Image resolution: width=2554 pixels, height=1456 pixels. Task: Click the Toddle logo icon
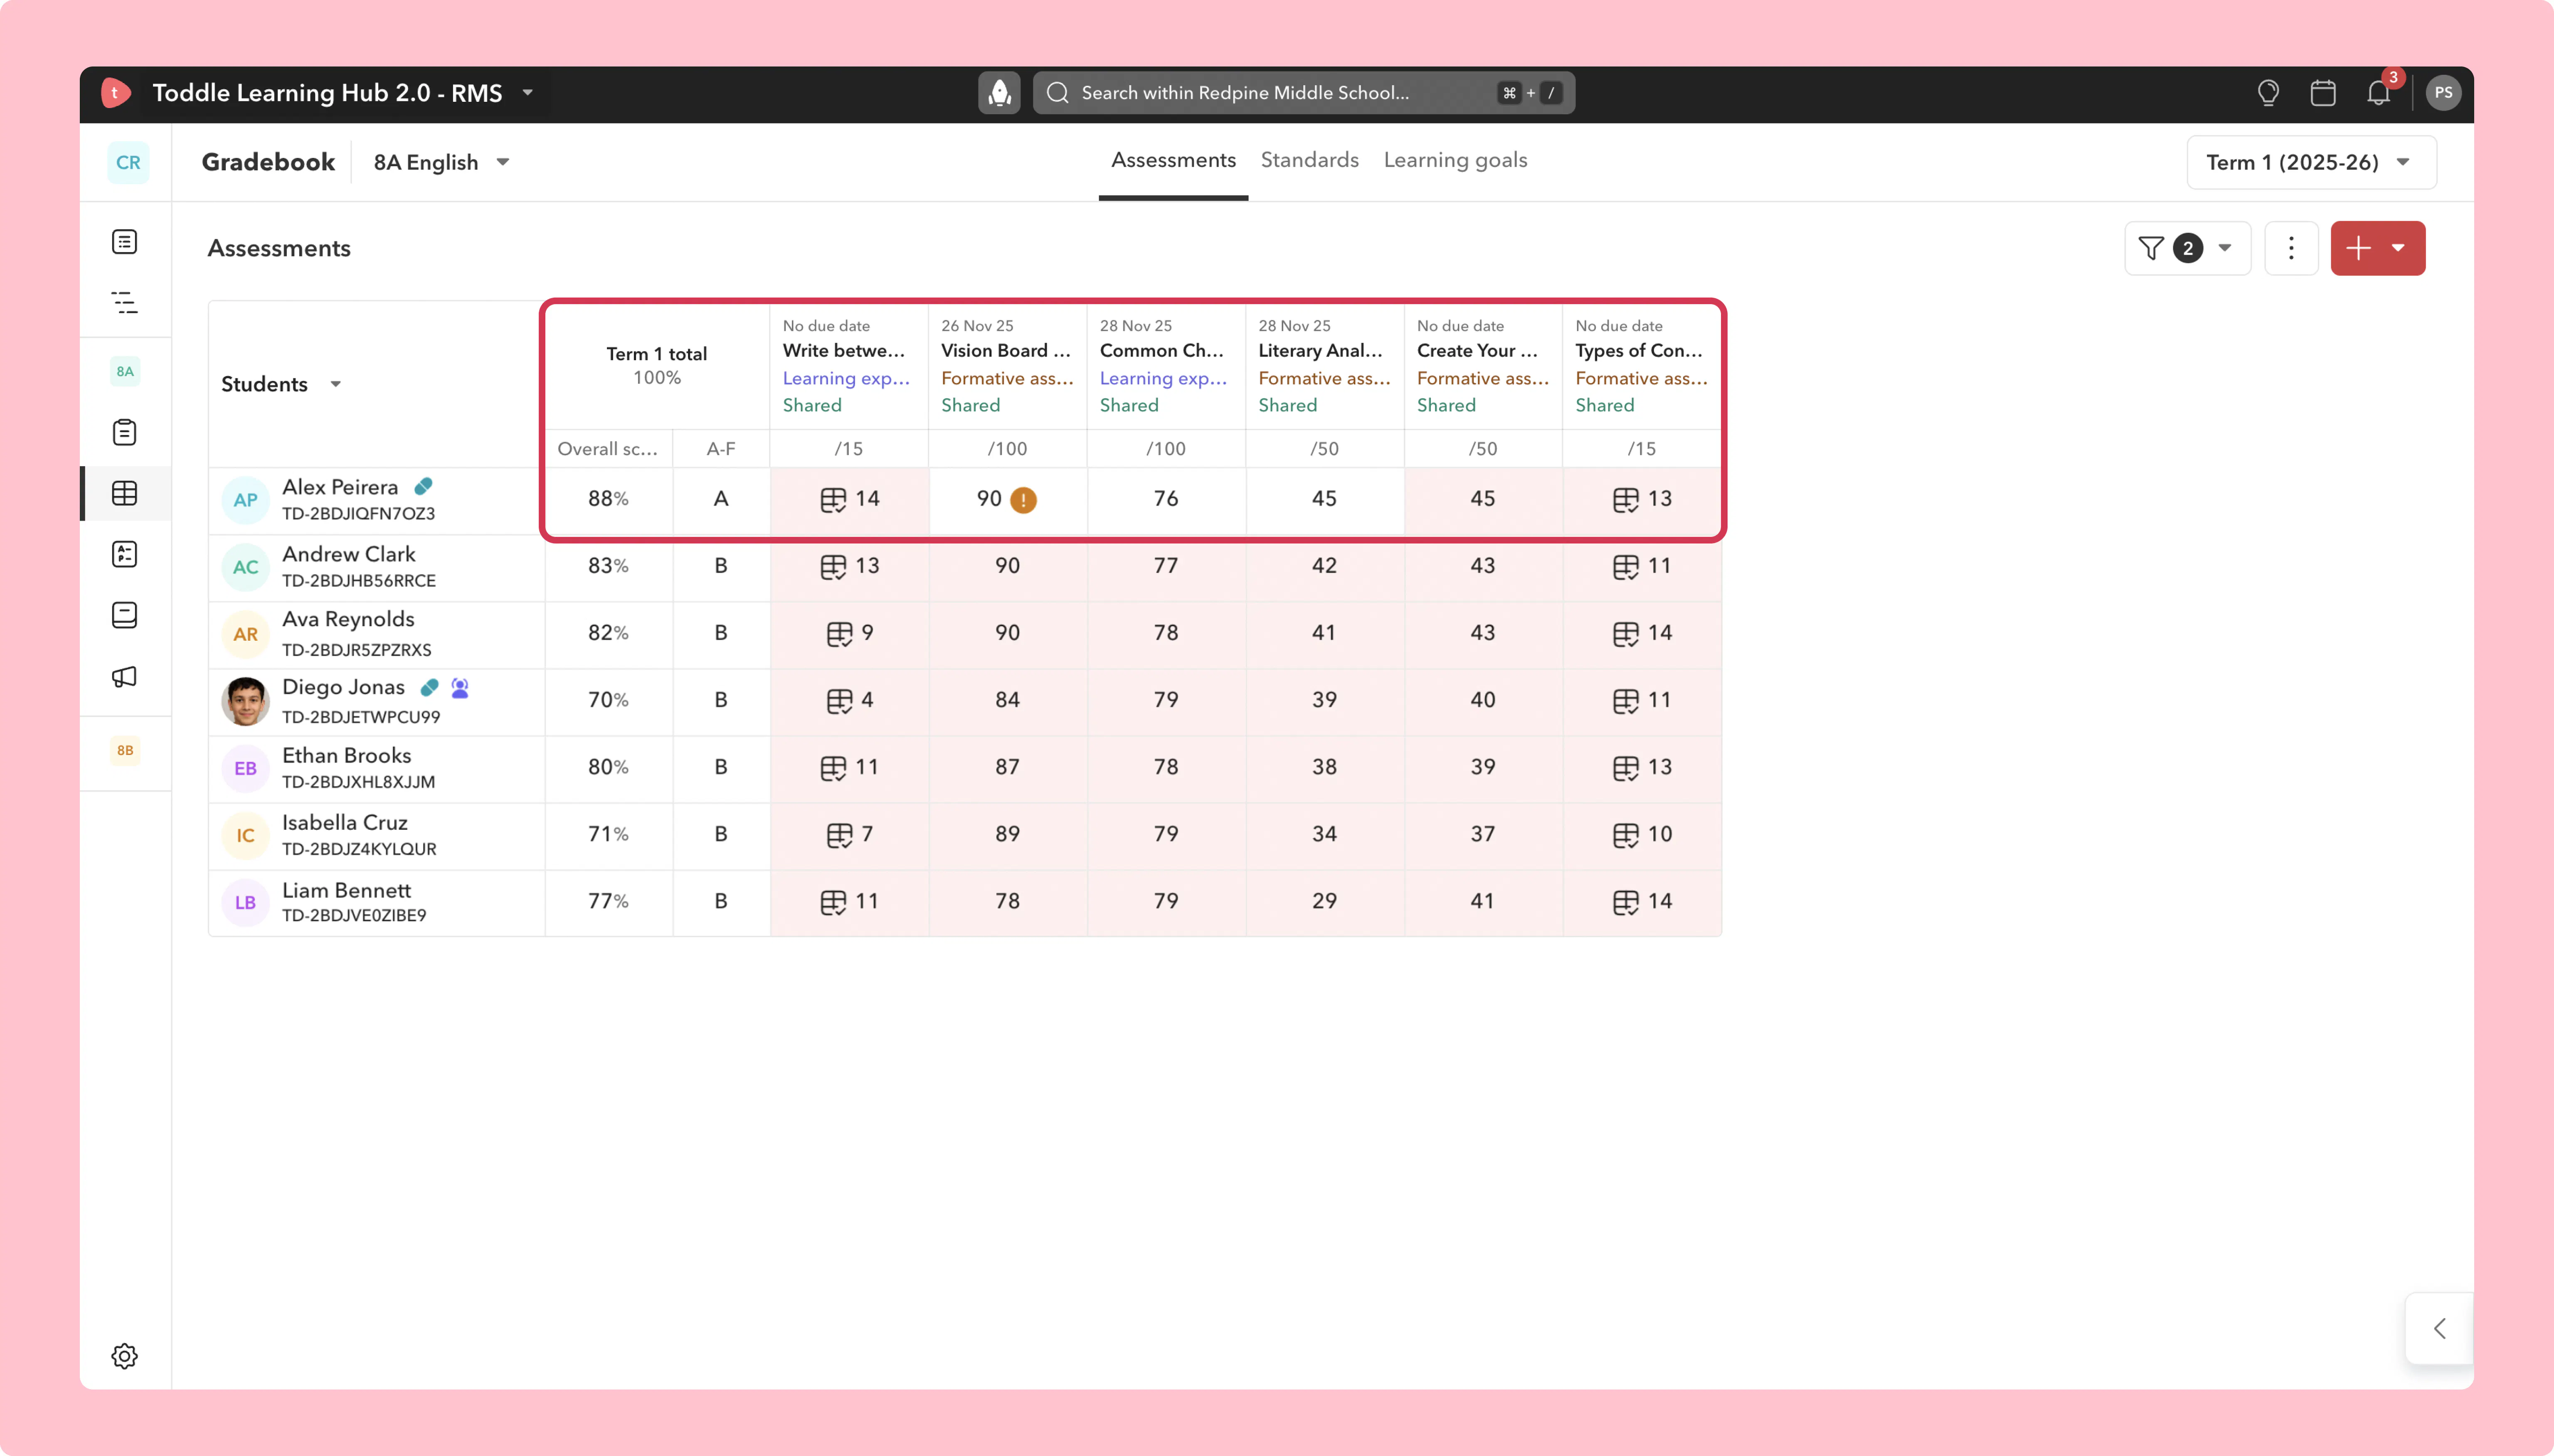[x=115, y=93]
